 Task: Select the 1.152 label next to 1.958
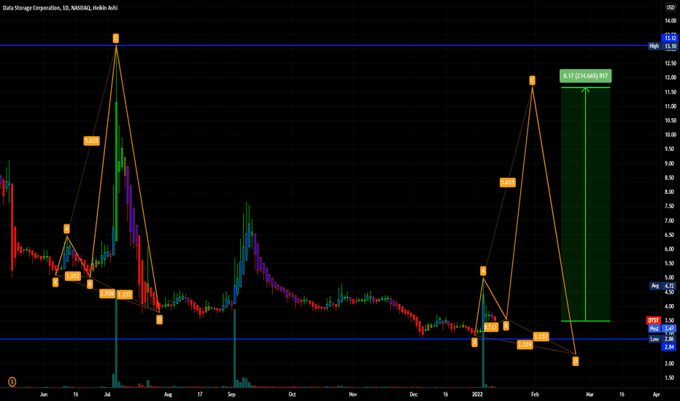(125, 295)
